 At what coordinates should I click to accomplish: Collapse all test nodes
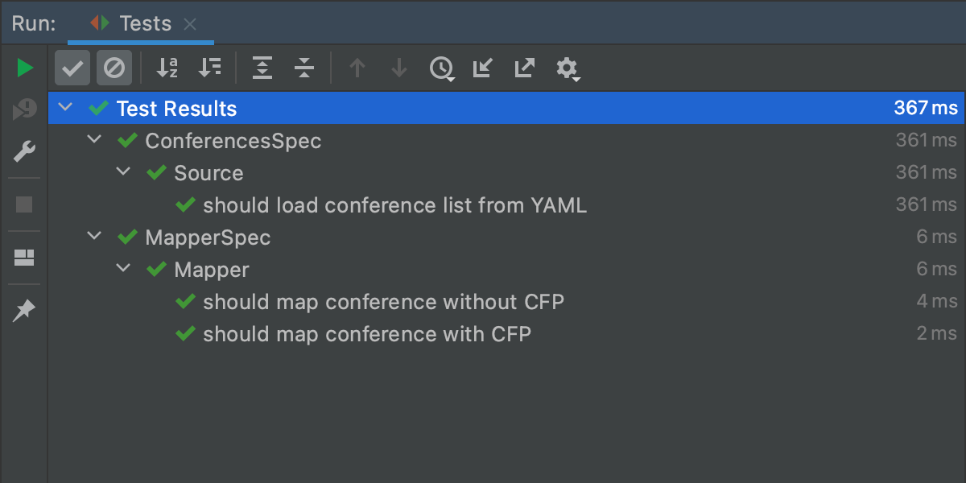[303, 68]
